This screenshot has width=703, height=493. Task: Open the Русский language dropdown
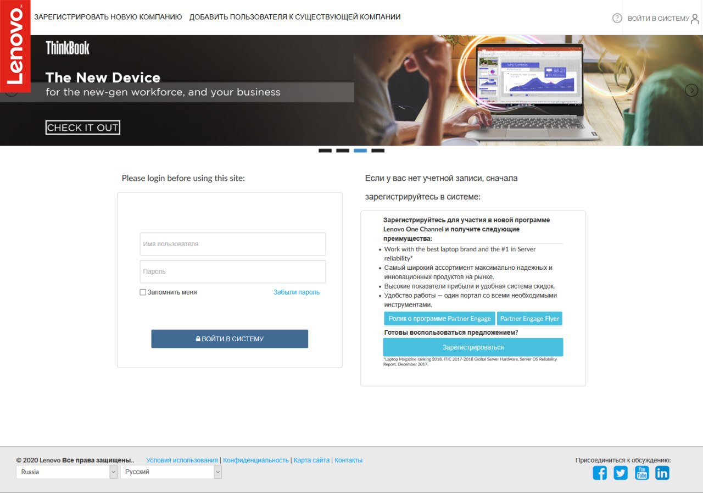click(171, 472)
